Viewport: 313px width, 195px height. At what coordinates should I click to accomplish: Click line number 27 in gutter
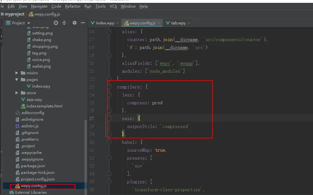point(92,119)
